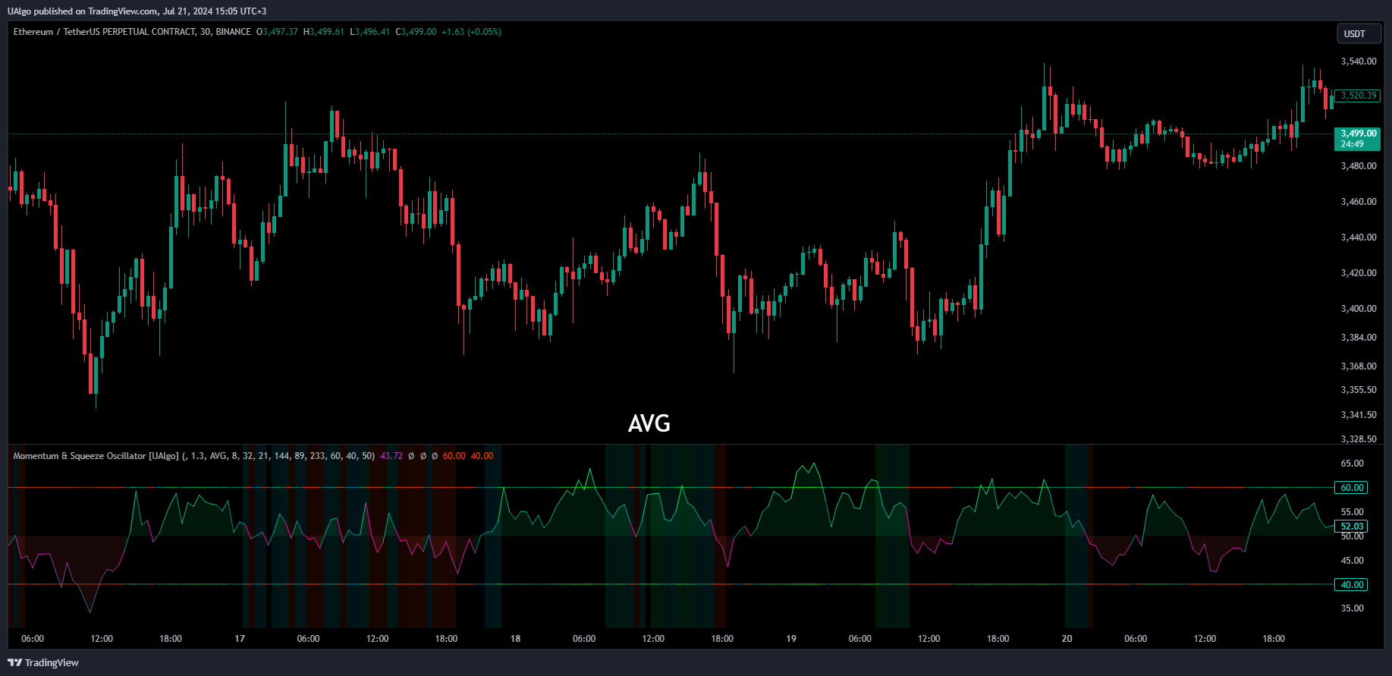This screenshot has width=1392, height=676.
Task: Click the 35.00 oscillator axis label
Action: coord(1352,608)
